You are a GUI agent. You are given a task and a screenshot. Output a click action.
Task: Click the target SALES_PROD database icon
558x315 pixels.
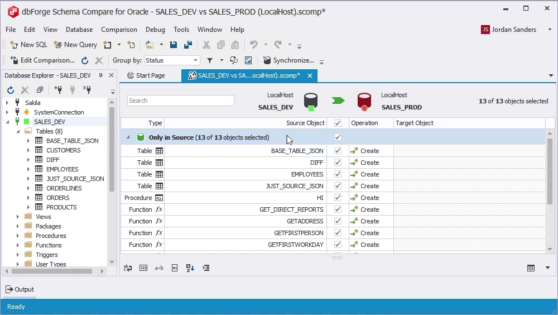pos(364,102)
